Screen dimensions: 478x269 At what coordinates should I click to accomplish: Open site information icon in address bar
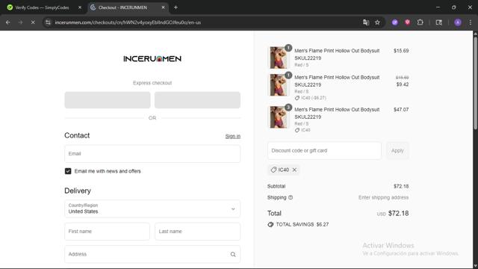pyautogui.click(x=48, y=22)
